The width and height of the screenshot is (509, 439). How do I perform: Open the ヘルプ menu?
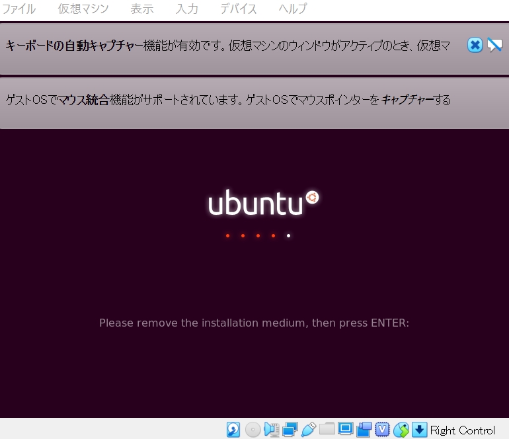pos(292,9)
